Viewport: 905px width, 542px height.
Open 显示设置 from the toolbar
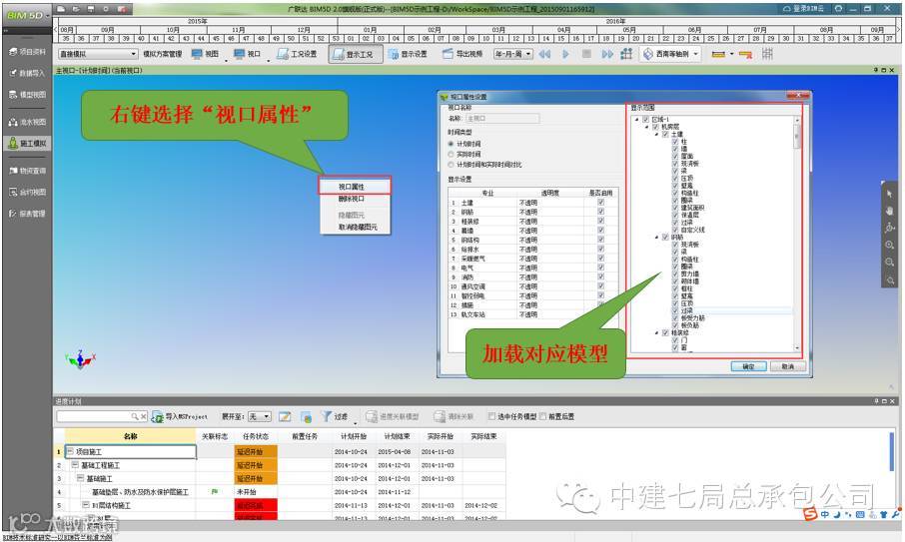coord(408,54)
